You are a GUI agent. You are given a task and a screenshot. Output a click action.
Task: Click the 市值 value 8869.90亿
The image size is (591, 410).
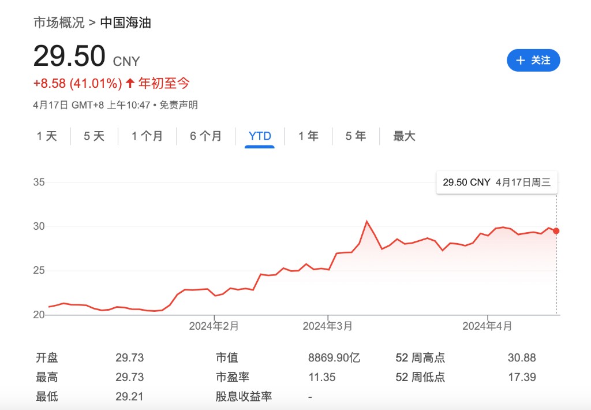coord(334,357)
